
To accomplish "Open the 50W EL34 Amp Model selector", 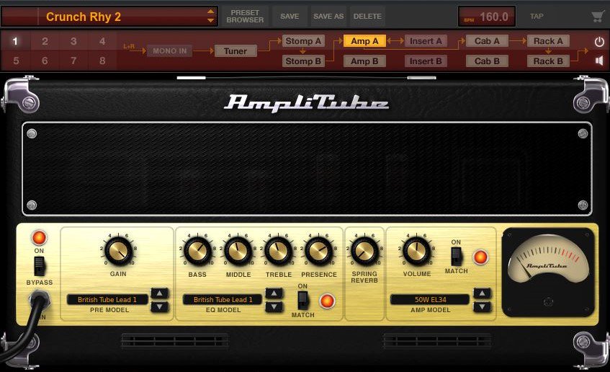I will [430, 300].
